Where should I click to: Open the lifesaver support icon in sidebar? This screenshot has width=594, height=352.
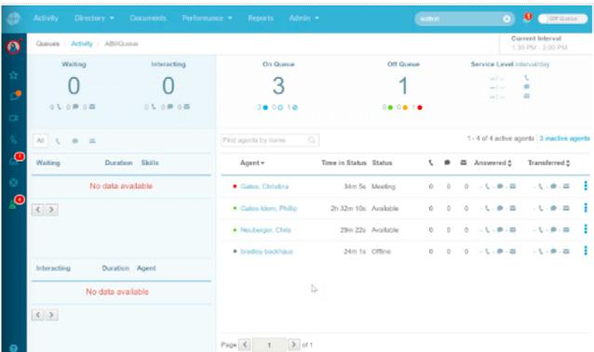[x=14, y=183]
